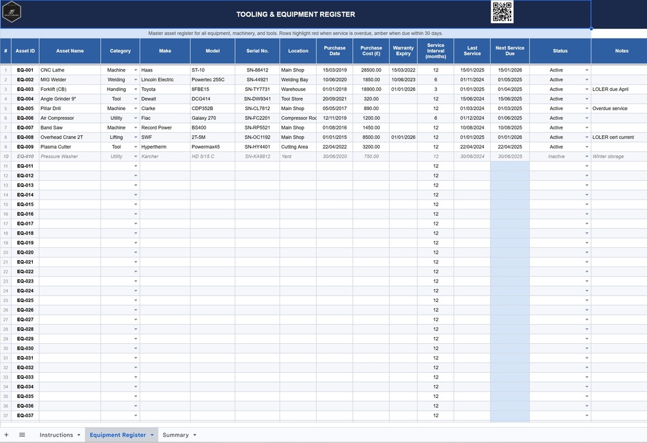
Task: Open Category dropdown for Overhead Crane 2T
Action: coord(135,137)
